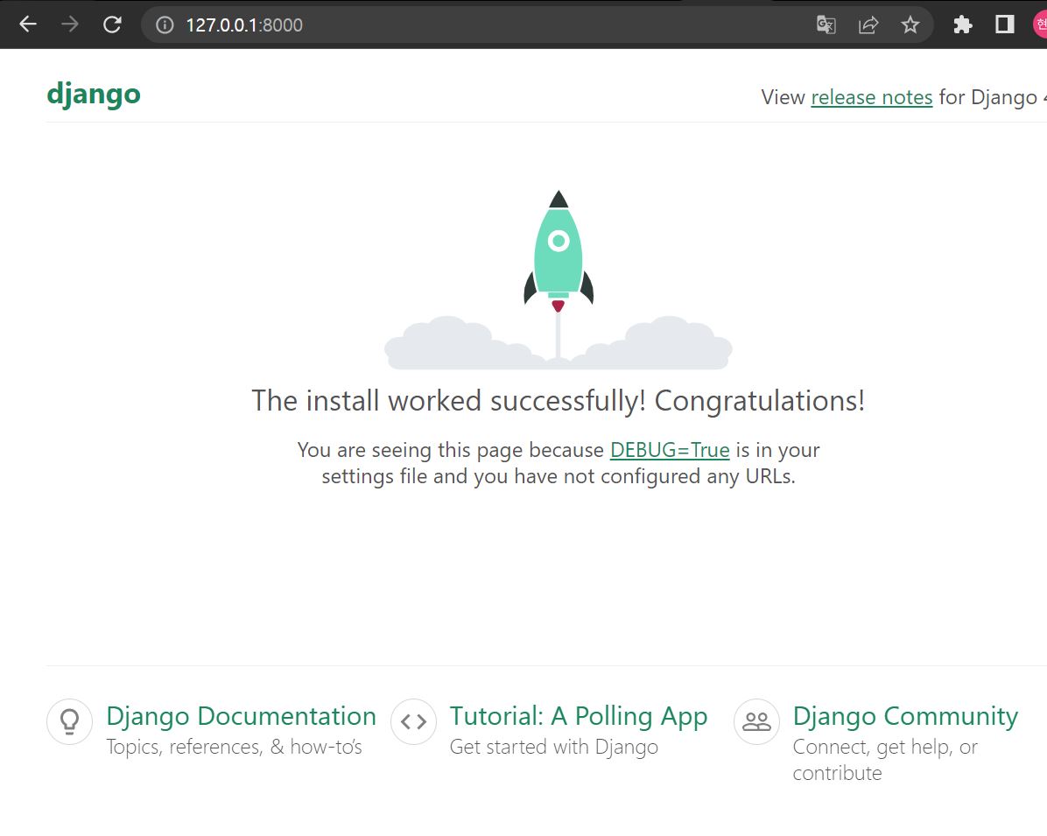Viewport: 1047px width, 836px height.
Task: Open the Django Community link
Action: pos(905,716)
